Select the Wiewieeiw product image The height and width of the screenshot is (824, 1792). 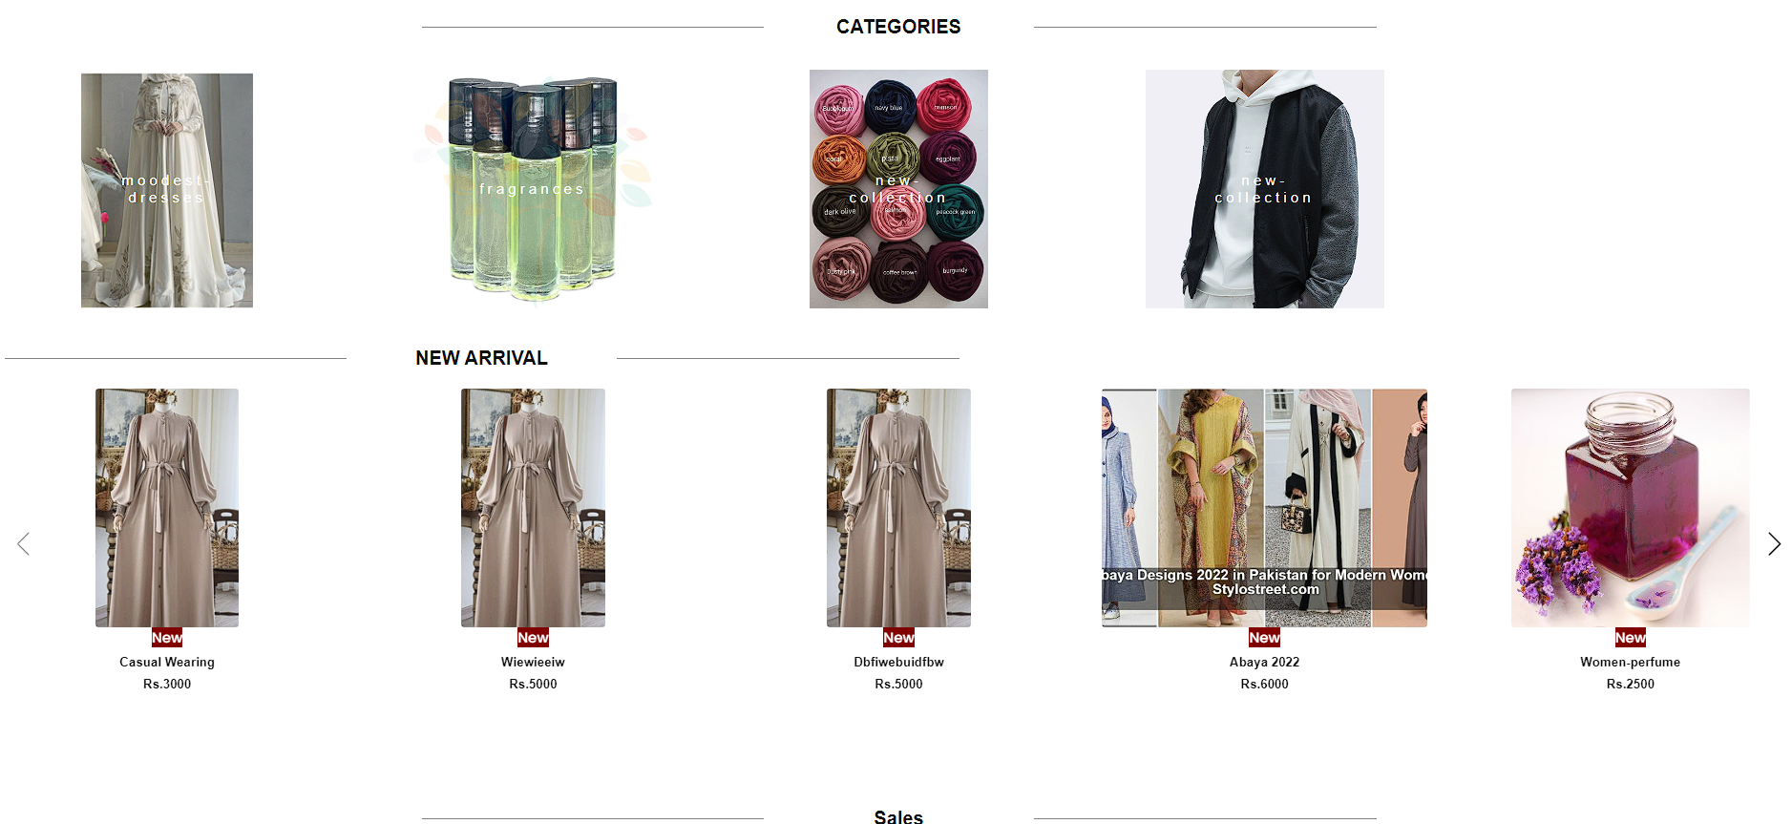pos(533,508)
